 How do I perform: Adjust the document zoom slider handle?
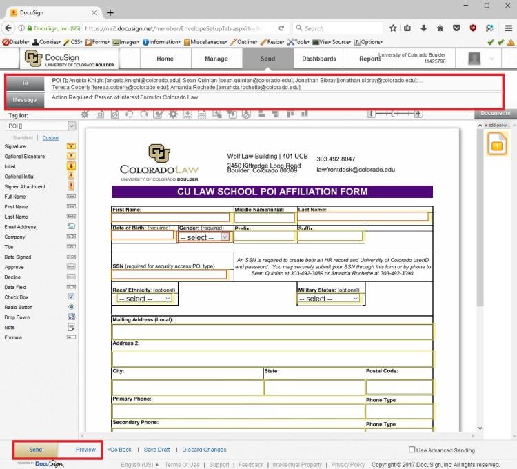tap(393, 114)
